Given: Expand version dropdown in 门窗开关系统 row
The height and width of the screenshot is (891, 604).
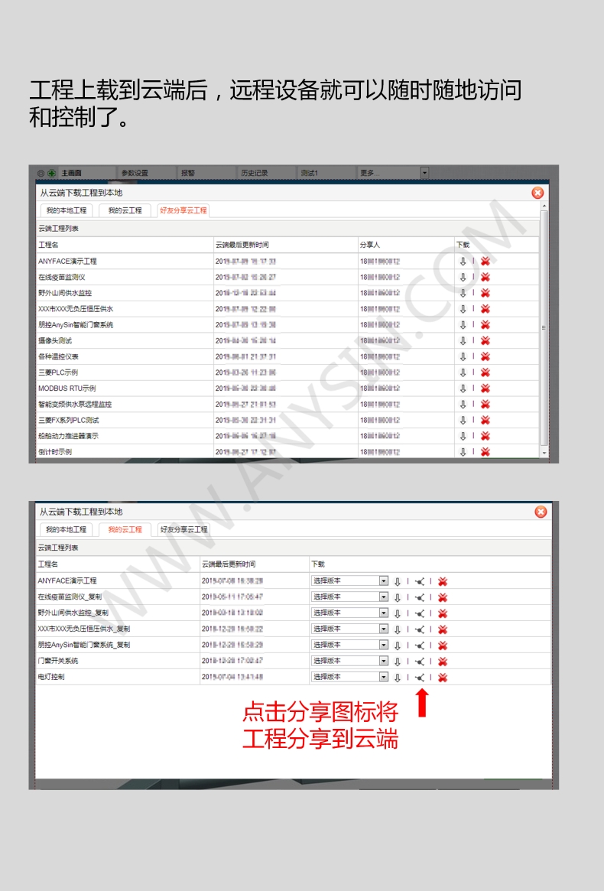Looking at the screenshot, I should coord(384,661).
